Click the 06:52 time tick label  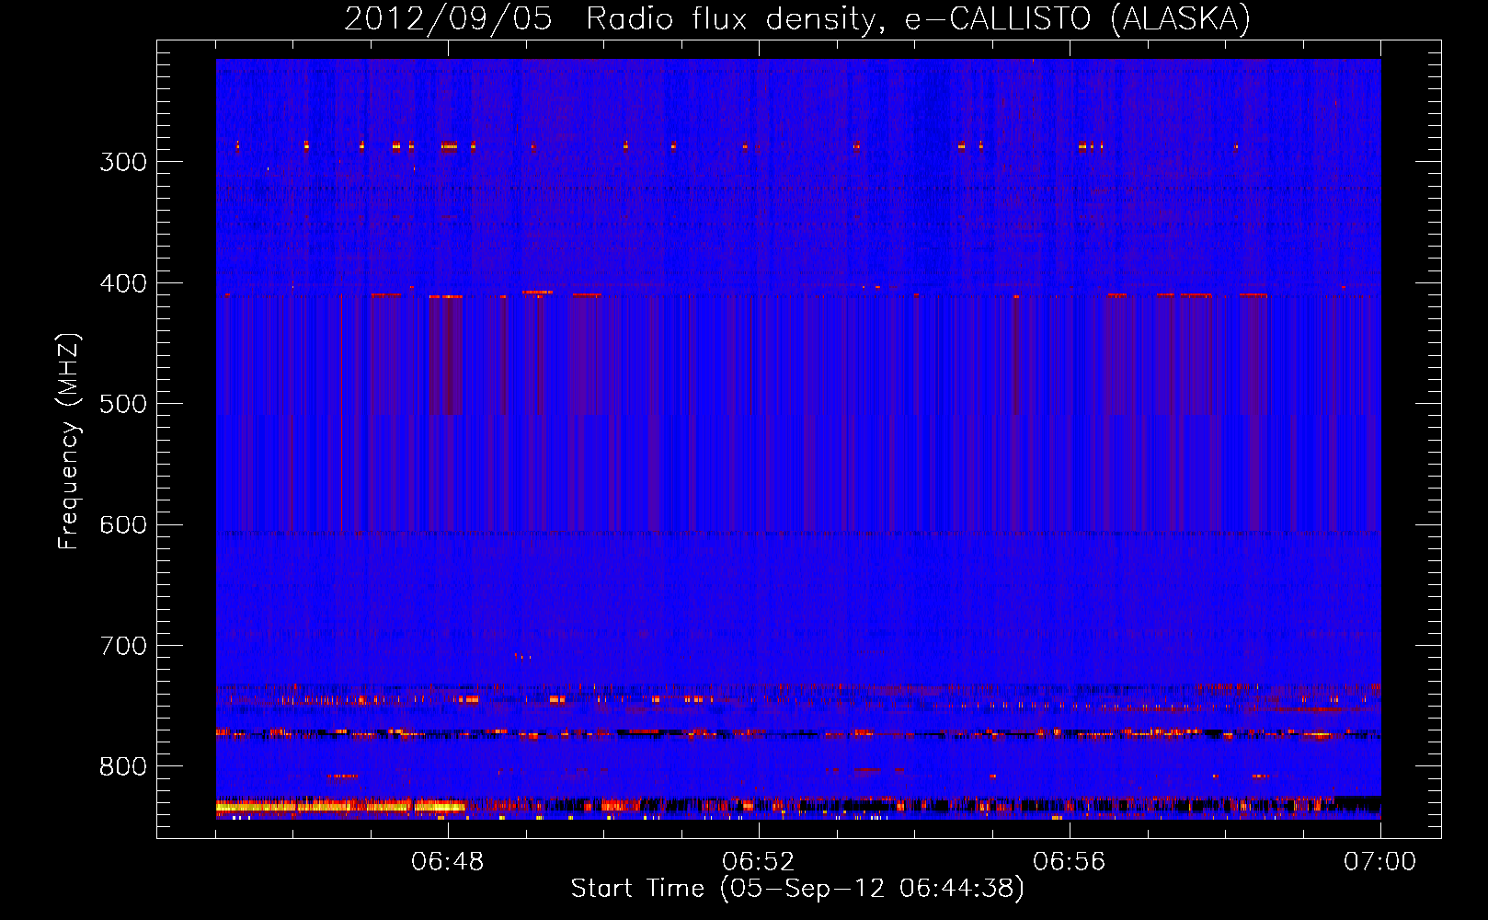click(x=759, y=862)
